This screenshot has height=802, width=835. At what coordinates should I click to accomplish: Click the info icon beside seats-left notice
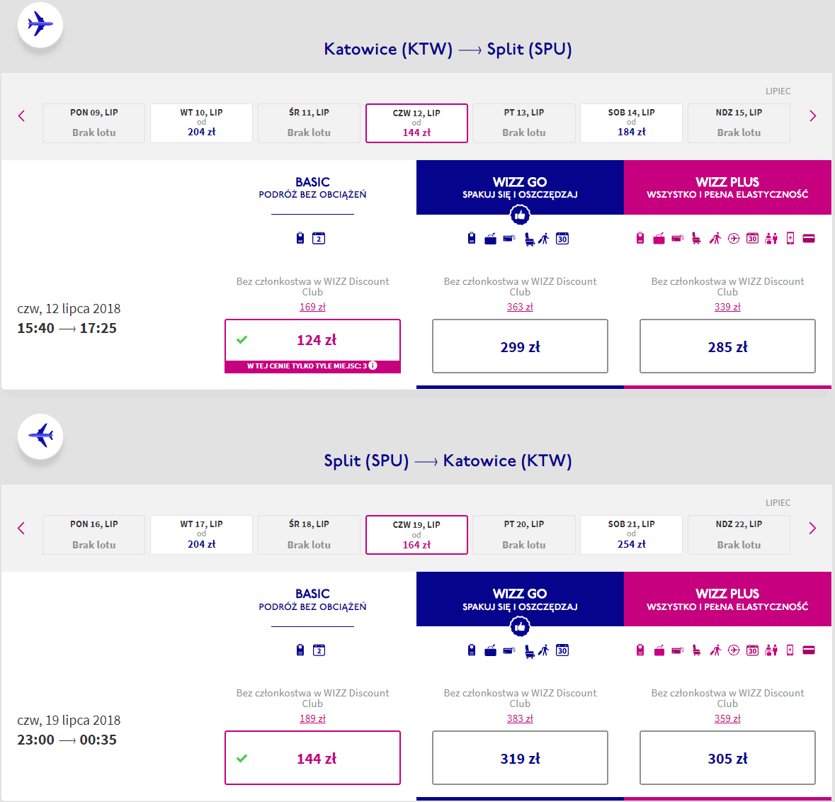coord(373,366)
